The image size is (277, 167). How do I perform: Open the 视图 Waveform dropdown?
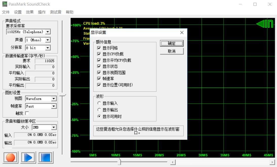point(54,99)
